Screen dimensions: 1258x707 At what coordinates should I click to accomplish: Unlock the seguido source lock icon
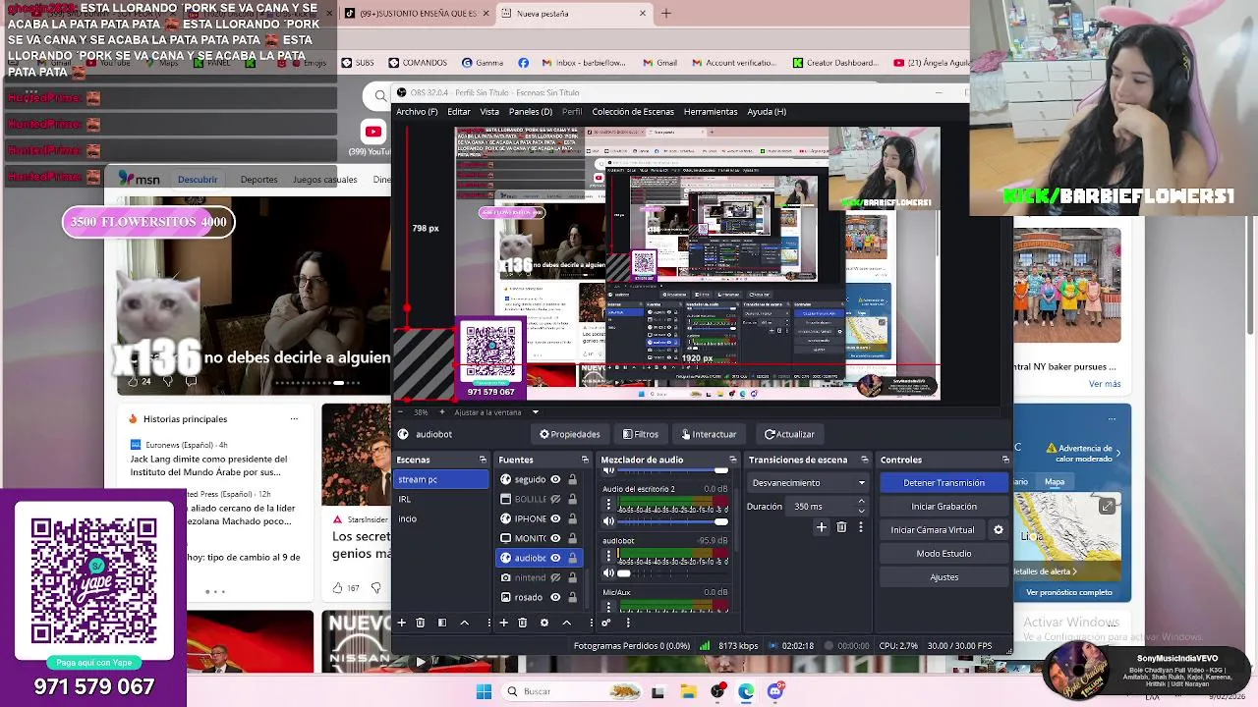coord(572,479)
